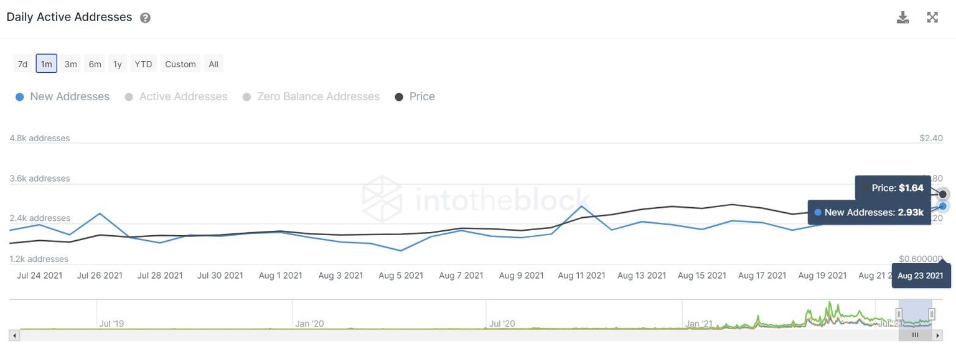
Task: Select the right brush handle on mini timeline
Action: (x=932, y=314)
